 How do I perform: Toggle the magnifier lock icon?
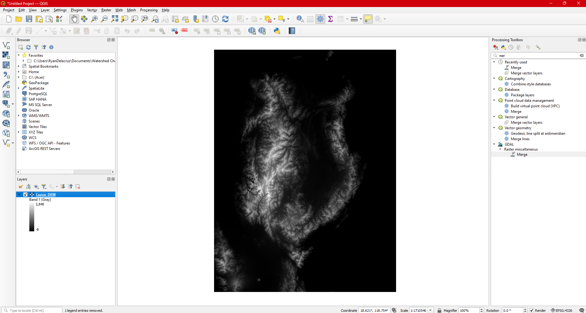439,310
